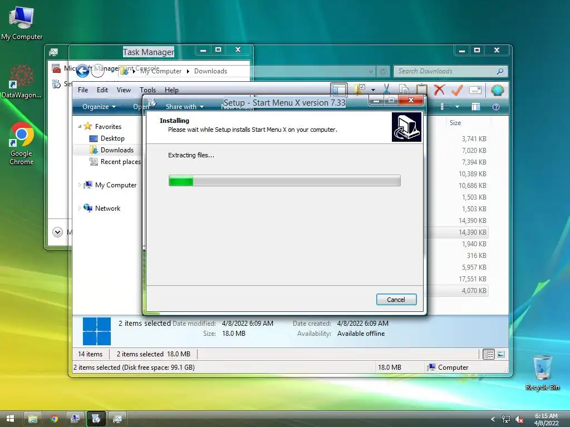The width and height of the screenshot is (570, 427).
Task: Click the muted volume tray icon
Action: click(519, 419)
